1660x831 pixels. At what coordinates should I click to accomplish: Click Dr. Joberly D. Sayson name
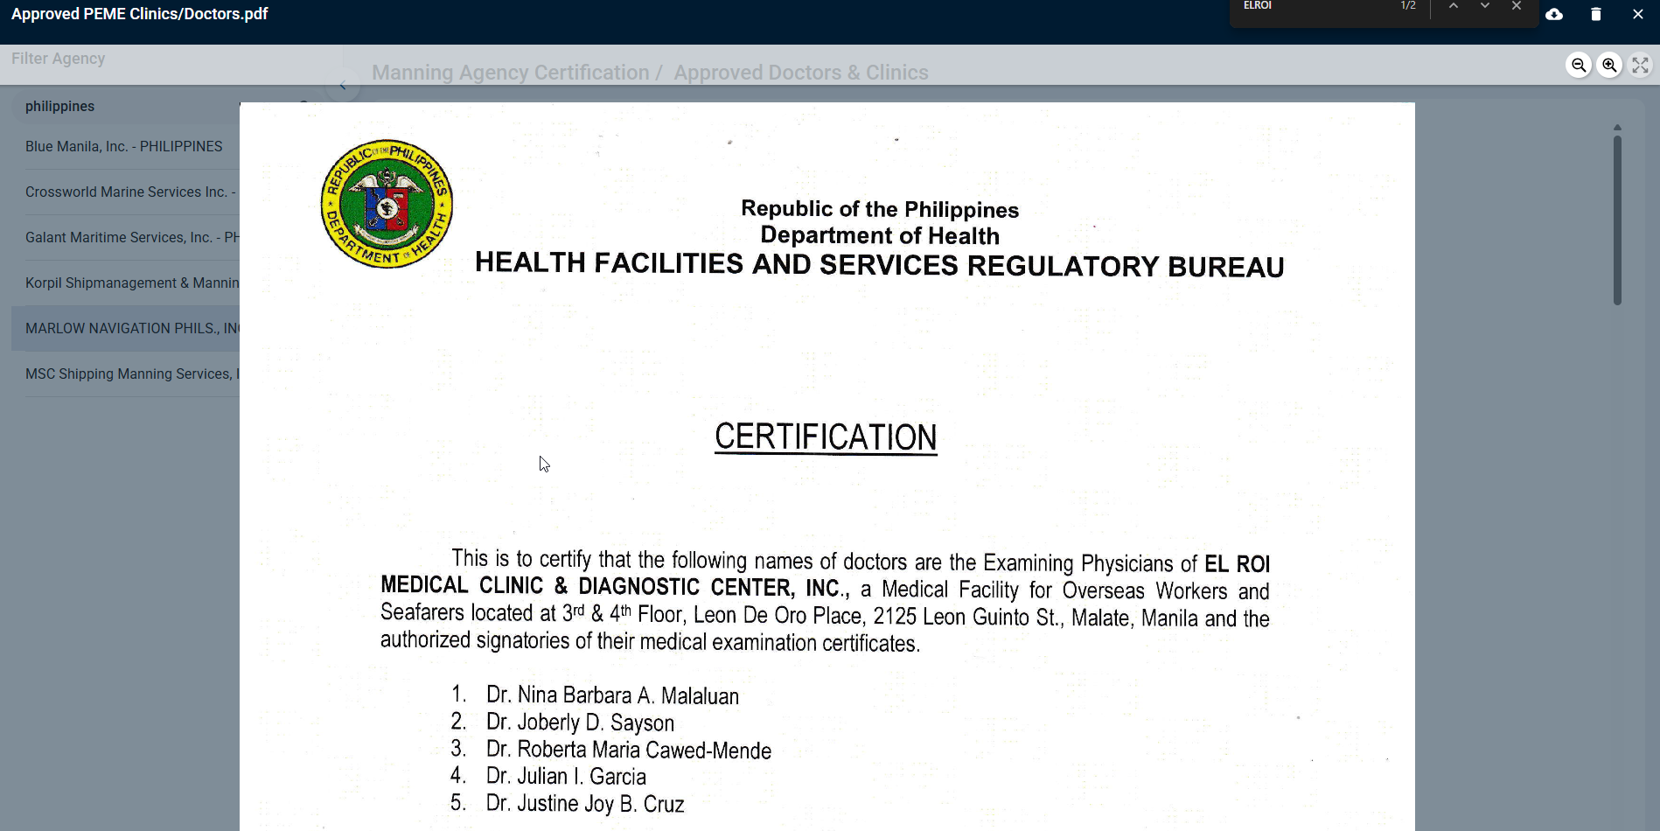[x=581, y=723]
